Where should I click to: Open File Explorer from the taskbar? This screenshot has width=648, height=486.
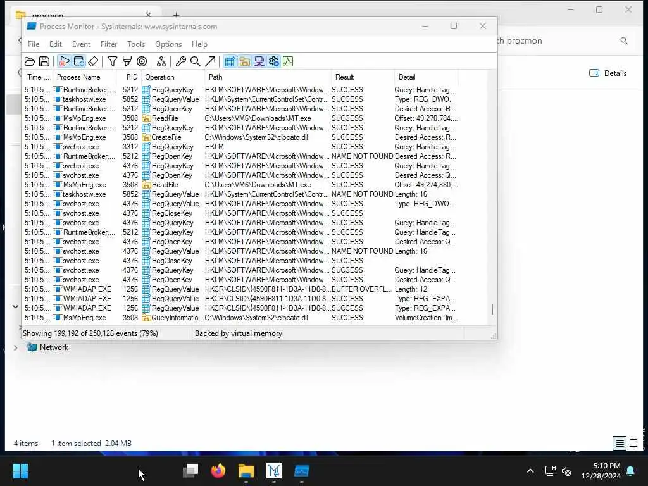[246, 471]
